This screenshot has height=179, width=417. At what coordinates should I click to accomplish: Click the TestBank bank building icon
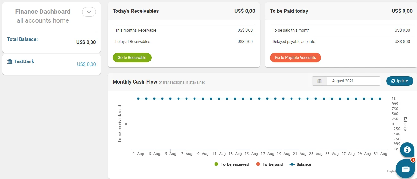click(x=10, y=61)
